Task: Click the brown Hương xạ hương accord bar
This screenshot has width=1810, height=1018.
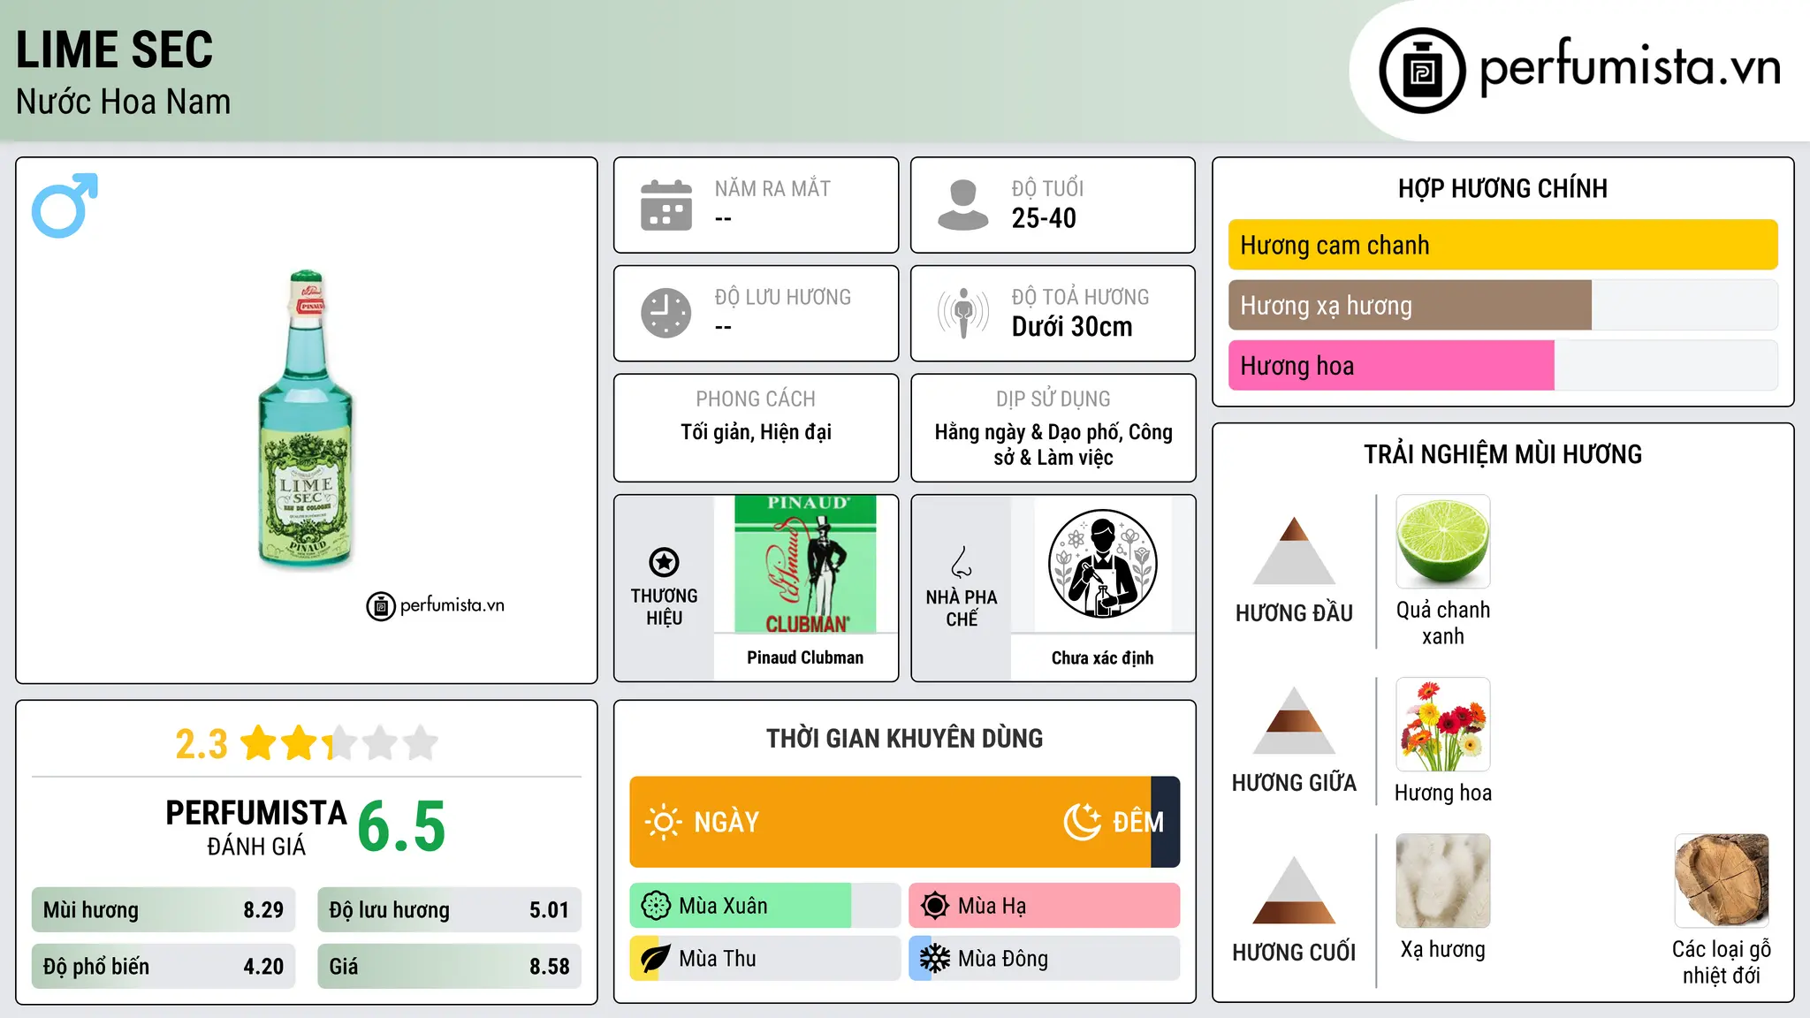Action: [1411, 306]
